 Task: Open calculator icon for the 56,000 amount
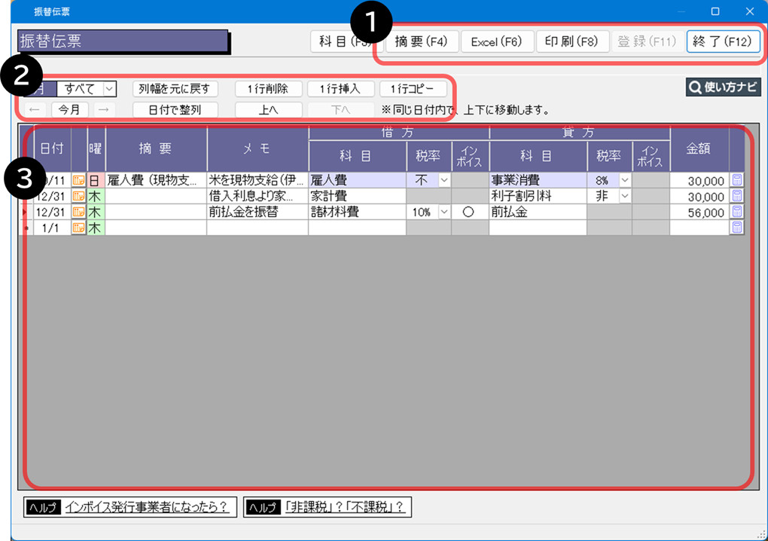736,212
